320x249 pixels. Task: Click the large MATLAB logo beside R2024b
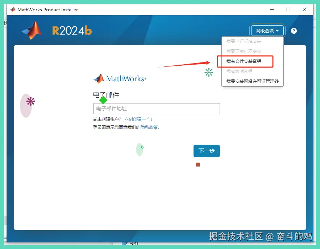tap(32, 30)
